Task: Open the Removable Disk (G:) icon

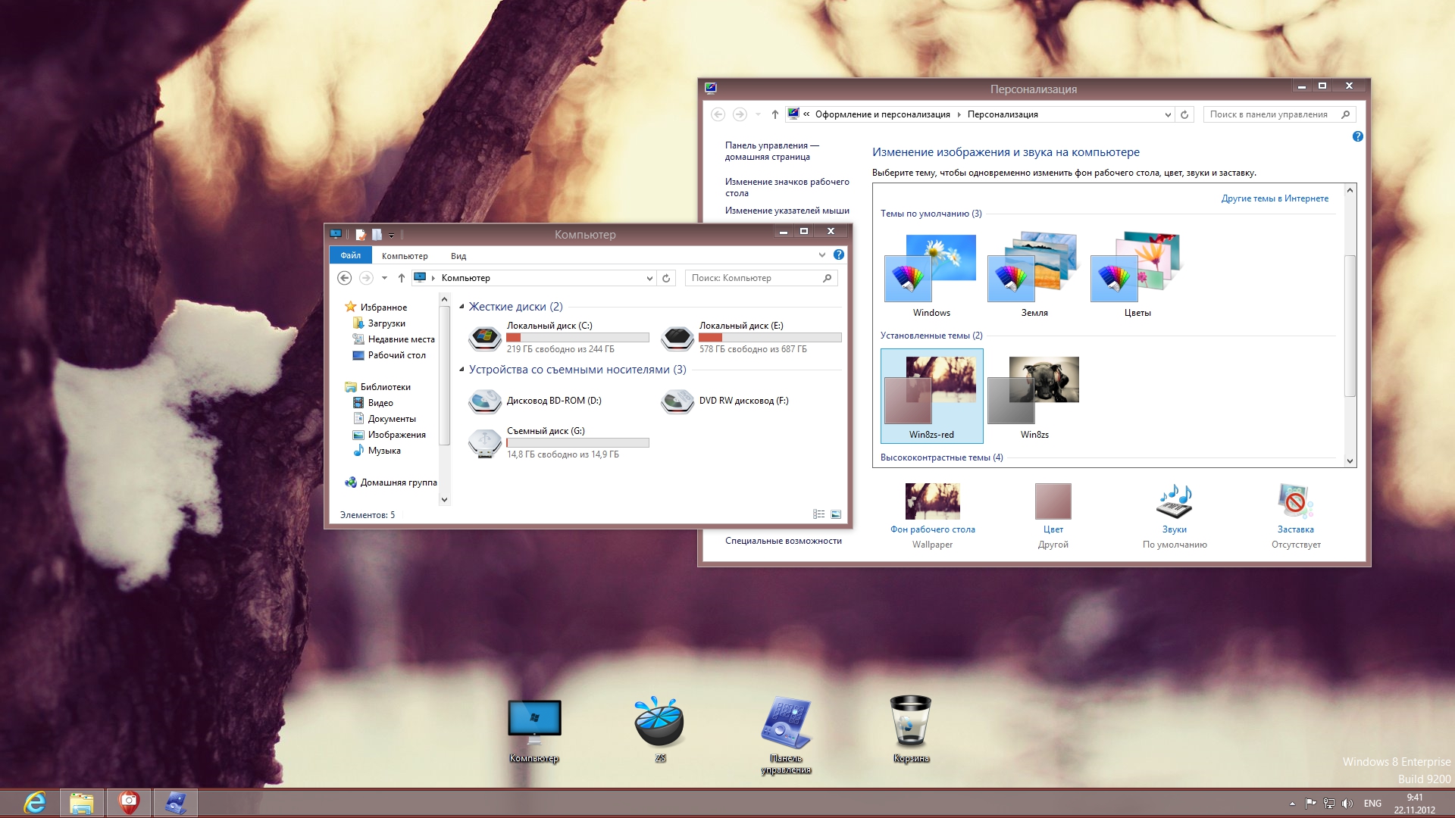Action: (485, 443)
